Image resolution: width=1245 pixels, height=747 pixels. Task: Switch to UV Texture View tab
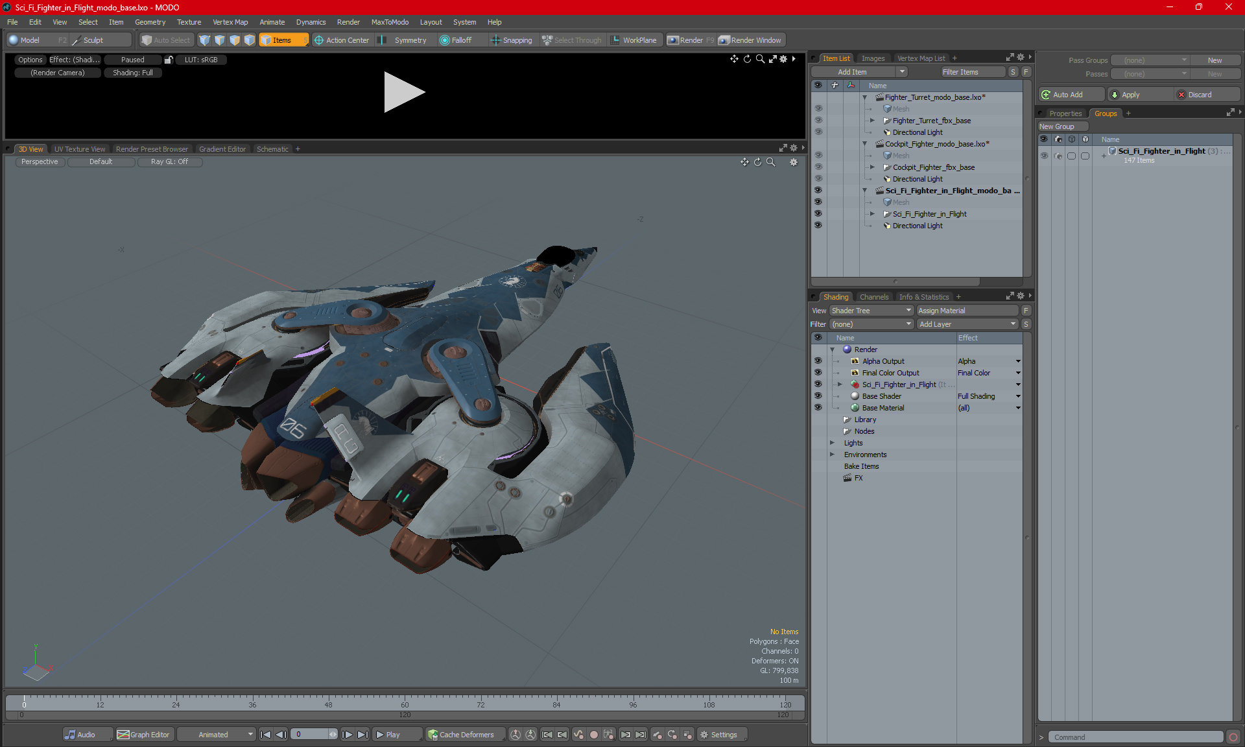[80, 149]
